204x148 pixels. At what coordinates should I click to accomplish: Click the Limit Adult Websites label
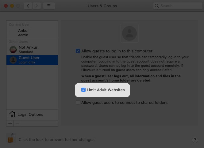pyautogui.click(x=106, y=90)
